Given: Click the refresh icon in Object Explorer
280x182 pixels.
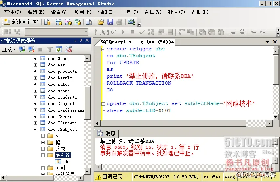Looking at the screenshot, I should pyautogui.click(x=59, y=49).
